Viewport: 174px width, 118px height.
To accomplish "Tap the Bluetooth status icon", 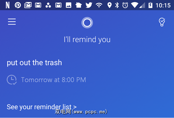I will click(117, 5).
